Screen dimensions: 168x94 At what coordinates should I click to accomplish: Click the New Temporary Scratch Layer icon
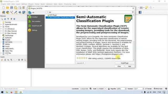(x=20, y=12)
